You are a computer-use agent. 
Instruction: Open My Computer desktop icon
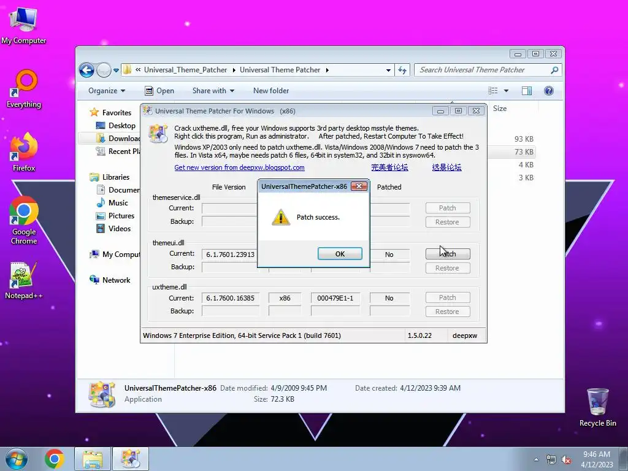coord(23,26)
